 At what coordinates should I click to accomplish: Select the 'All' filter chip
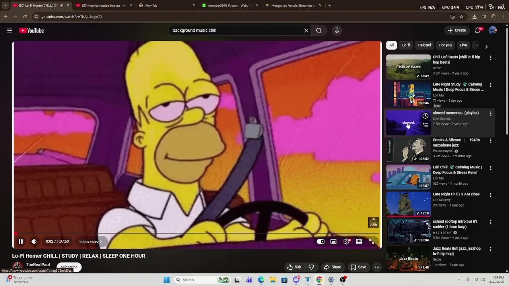coord(392,45)
